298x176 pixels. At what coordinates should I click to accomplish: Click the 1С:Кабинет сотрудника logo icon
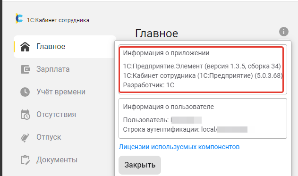coord(19,18)
